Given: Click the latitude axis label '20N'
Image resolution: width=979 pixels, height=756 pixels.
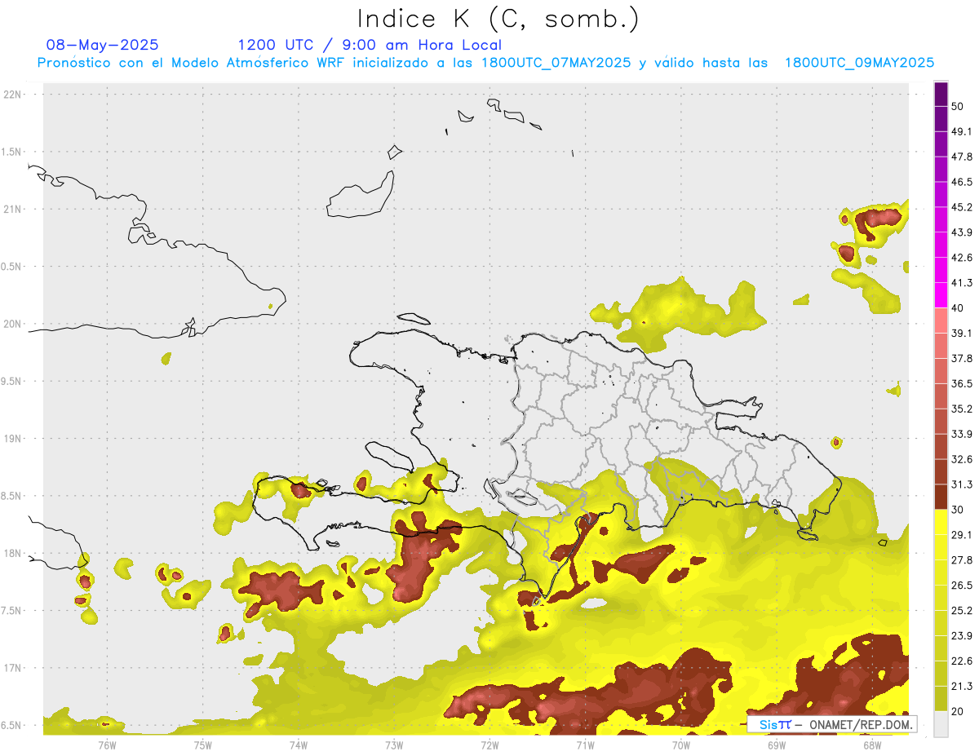Looking at the screenshot, I should (12, 324).
